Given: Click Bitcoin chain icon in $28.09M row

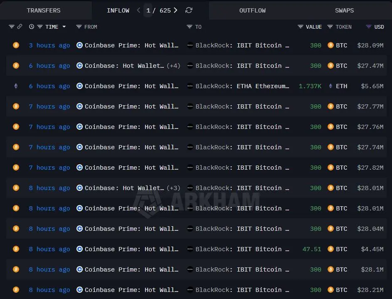Looking at the screenshot, I should [16, 45].
